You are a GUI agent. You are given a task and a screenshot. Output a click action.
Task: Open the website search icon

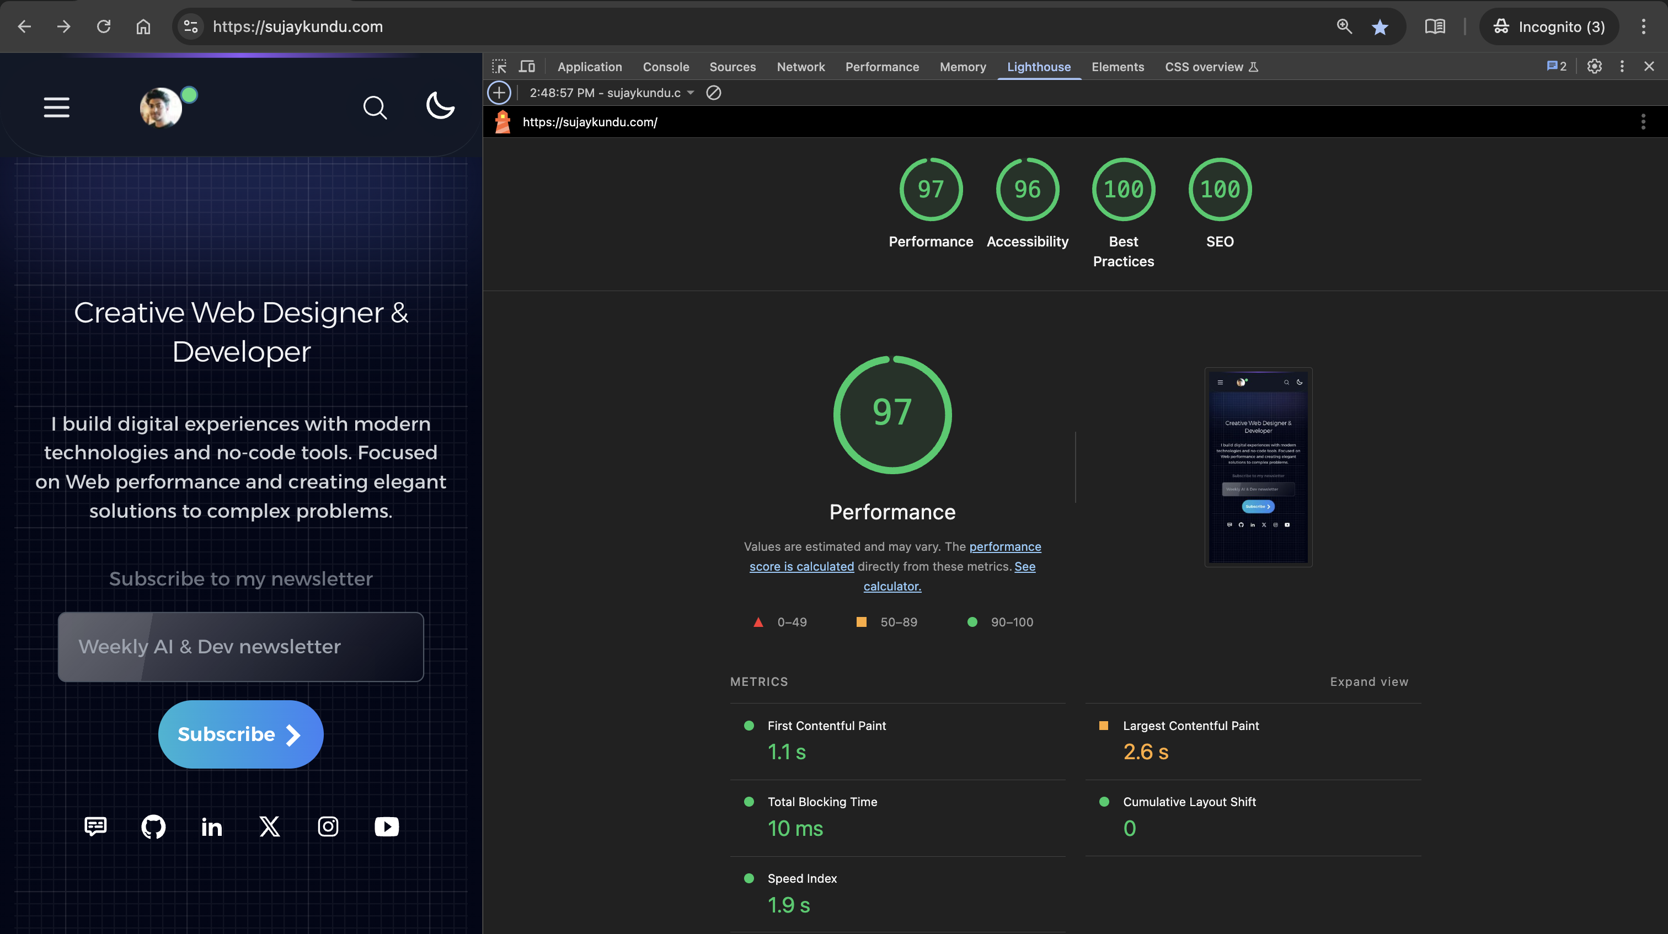(375, 108)
